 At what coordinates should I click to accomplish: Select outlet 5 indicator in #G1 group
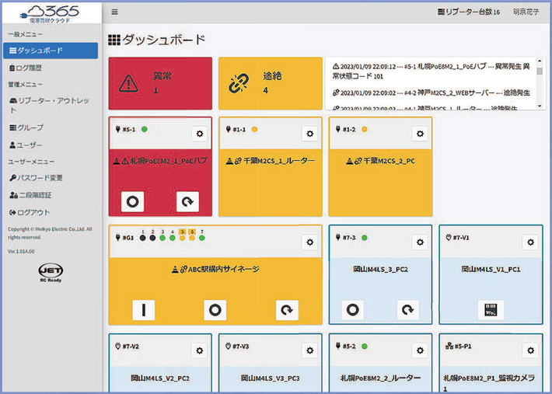coord(182,237)
